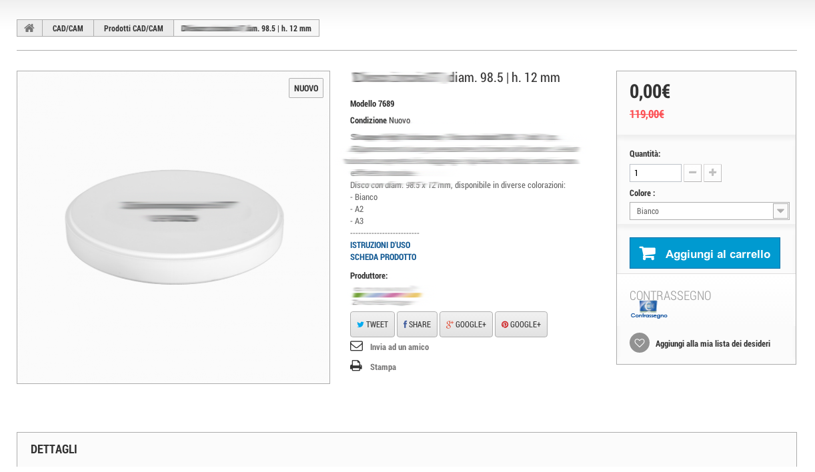Share product via Tweet button

pyautogui.click(x=372, y=324)
